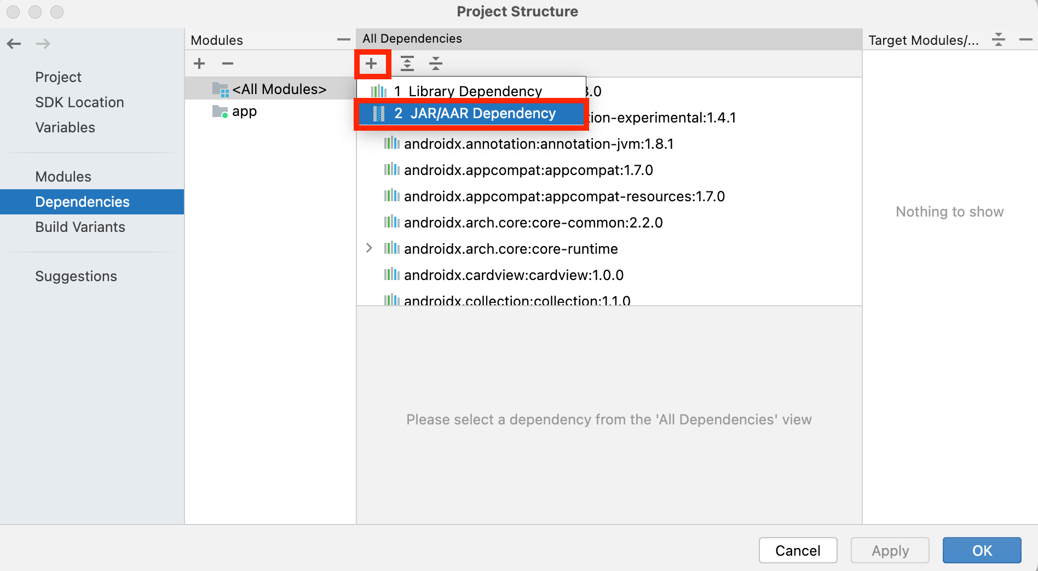The height and width of the screenshot is (571, 1038).
Task: Navigate back with the left arrow
Action: 14,44
